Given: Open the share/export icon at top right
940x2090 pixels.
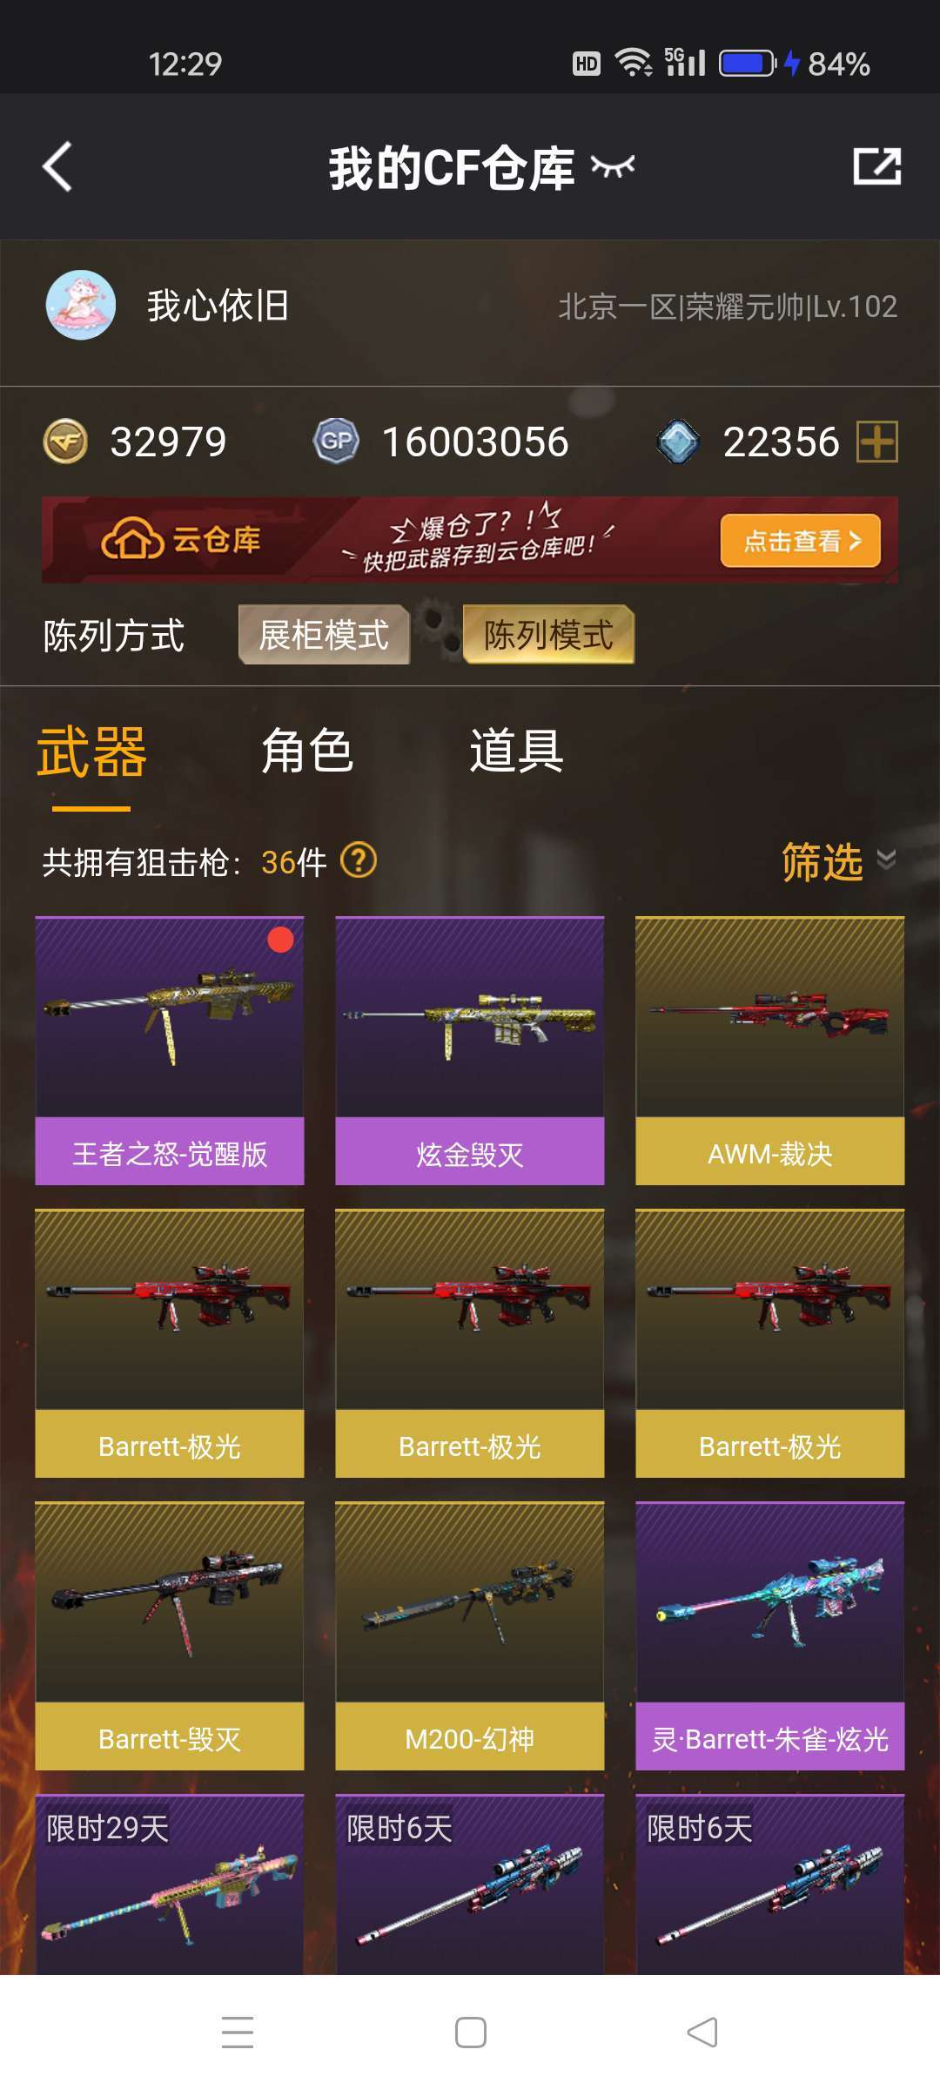Looking at the screenshot, I should [876, 165].
